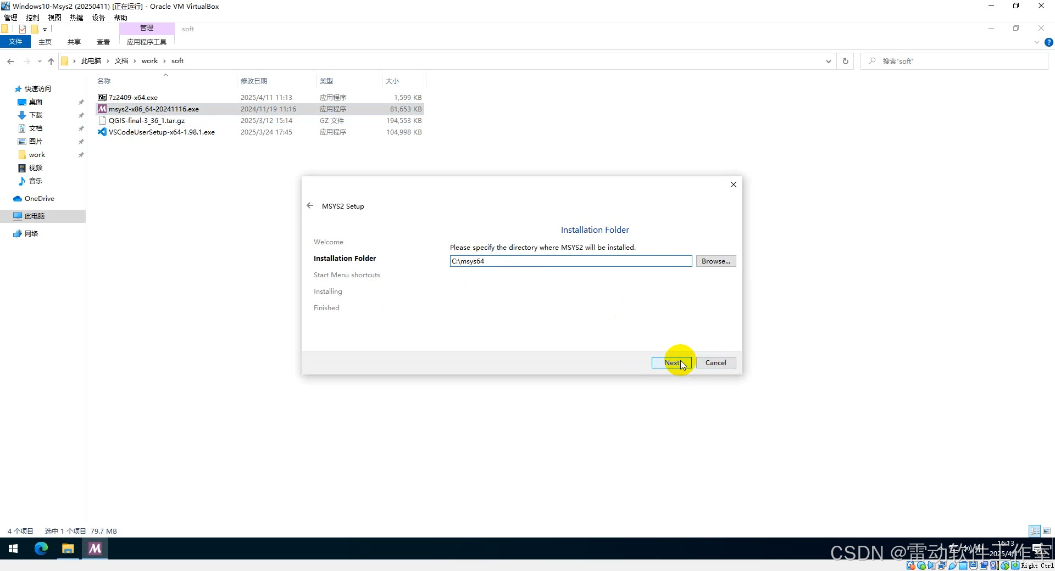The image size is (1055, 571).
Task: Click work in address breadcrumb
Action: (149, 61)
